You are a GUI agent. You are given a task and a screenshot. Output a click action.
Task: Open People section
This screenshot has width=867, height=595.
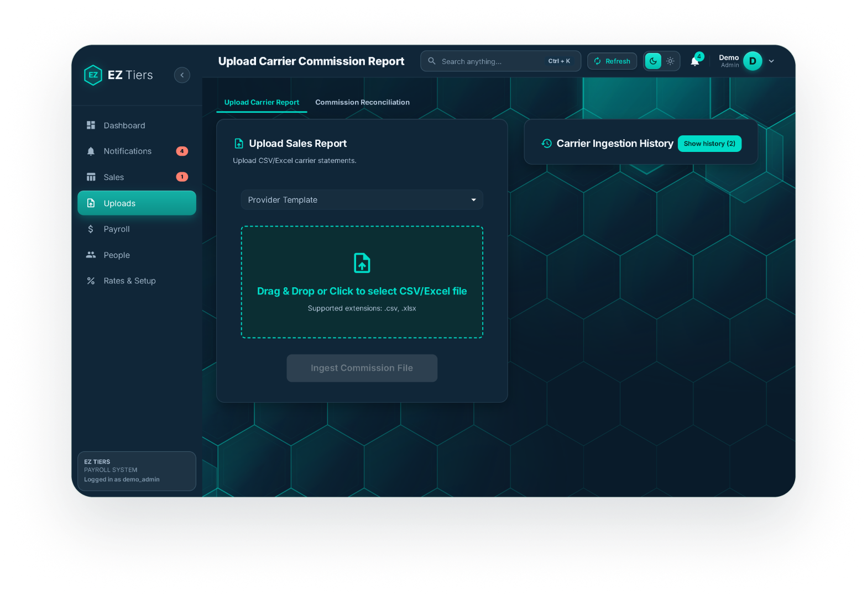pos(137,255)
